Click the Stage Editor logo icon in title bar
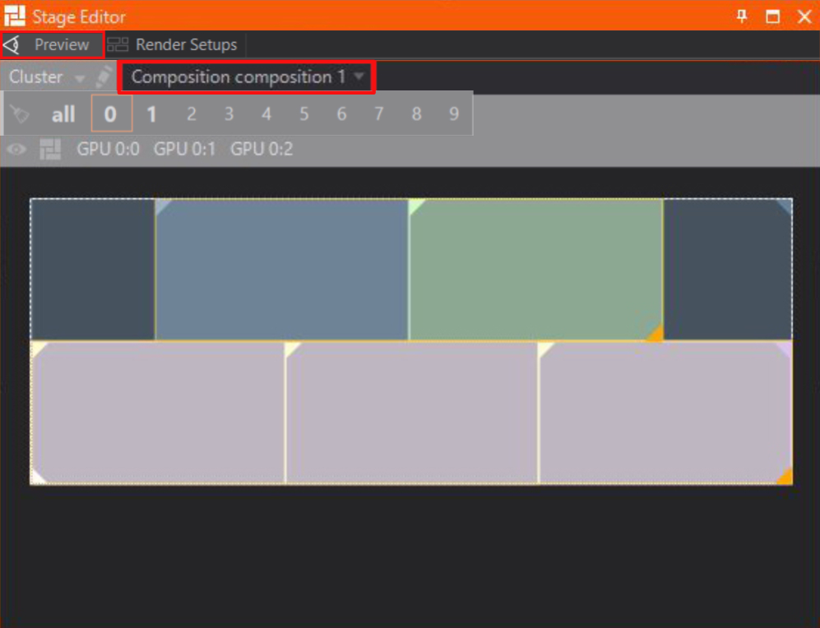 [15, 16]
